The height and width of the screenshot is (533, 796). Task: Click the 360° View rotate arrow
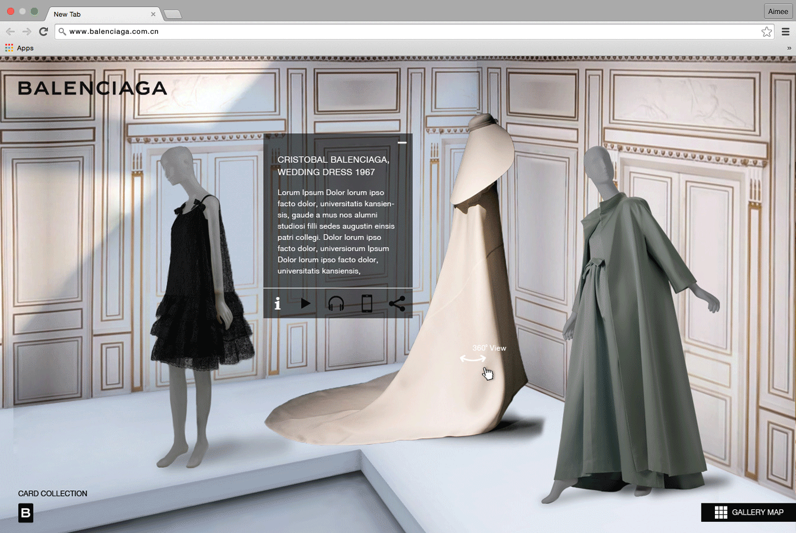(x=473, y=358)
